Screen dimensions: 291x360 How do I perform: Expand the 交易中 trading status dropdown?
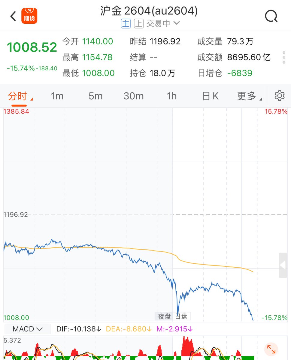coord(163,24)
